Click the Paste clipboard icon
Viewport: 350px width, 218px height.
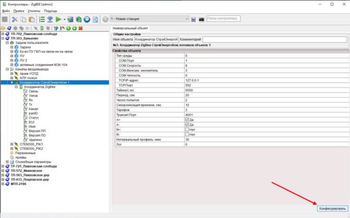pyautogui.click(x=32, y=19)
